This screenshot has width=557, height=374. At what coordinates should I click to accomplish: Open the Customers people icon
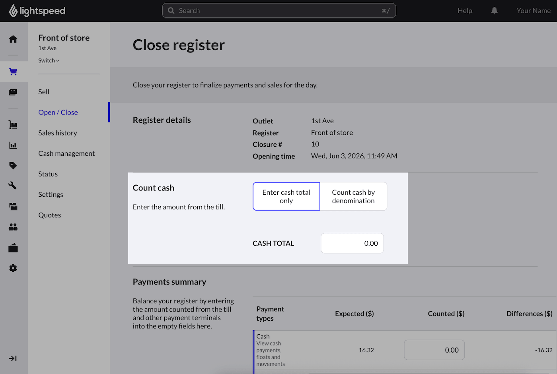coord(13,227)
